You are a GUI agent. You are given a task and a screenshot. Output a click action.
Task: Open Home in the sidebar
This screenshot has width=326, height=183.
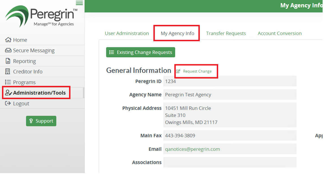tap(42, 40)
